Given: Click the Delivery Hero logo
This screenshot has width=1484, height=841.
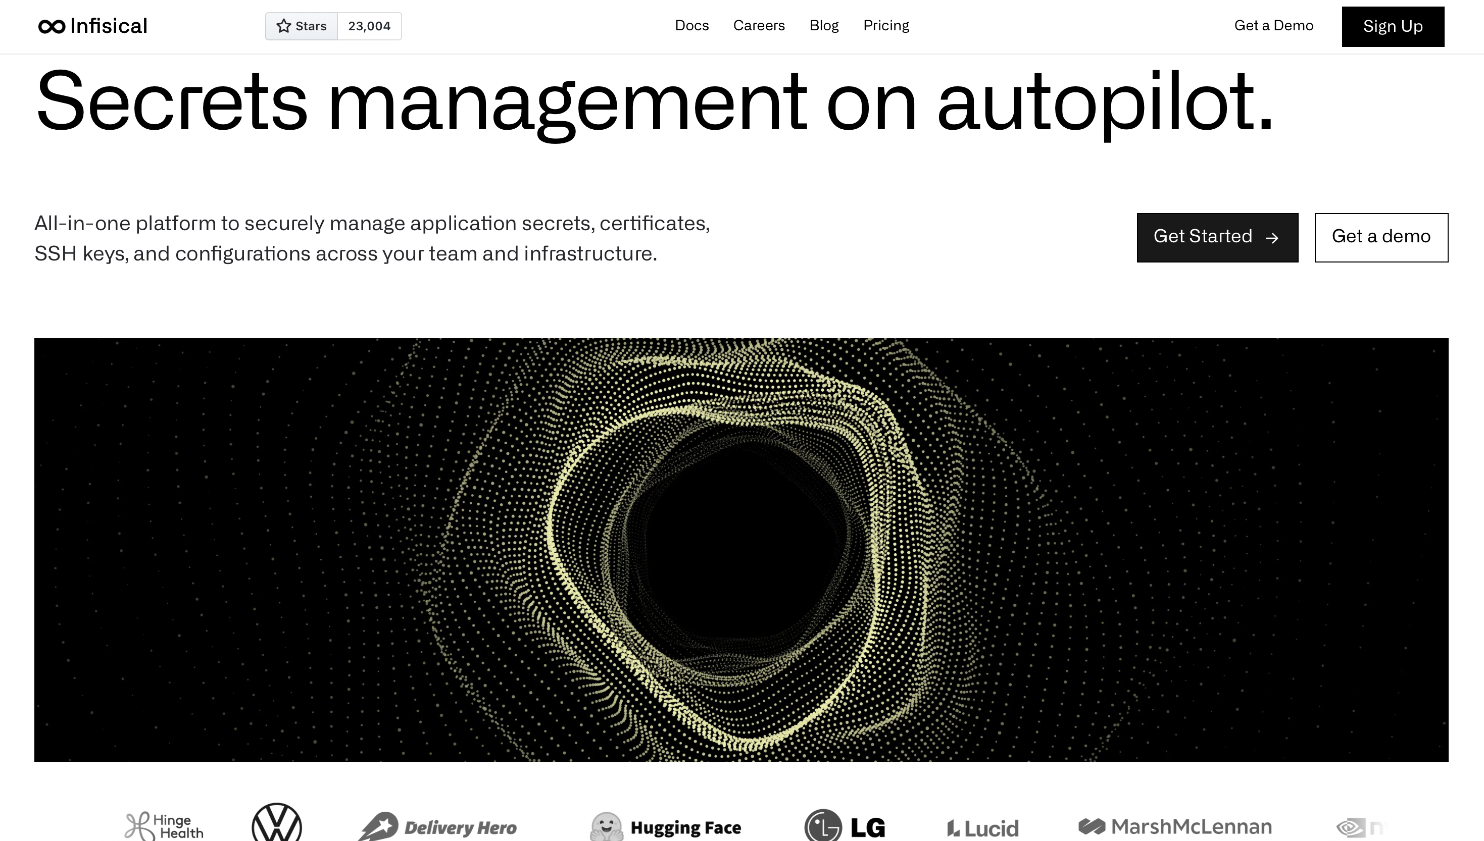Looking at the screenshot, I should tap(437, 827).
